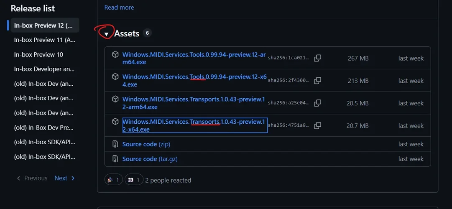Click the Assets heading

pyautogui.click(x=127, y=33)
